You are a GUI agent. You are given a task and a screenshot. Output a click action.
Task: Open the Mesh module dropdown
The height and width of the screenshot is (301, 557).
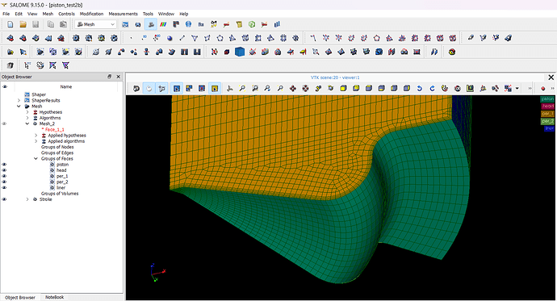point(96,24)
